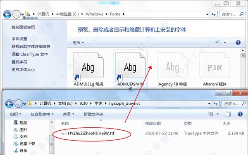Click 新建文件夹 button
Screen dimensions: 248x155
point(93,114)
